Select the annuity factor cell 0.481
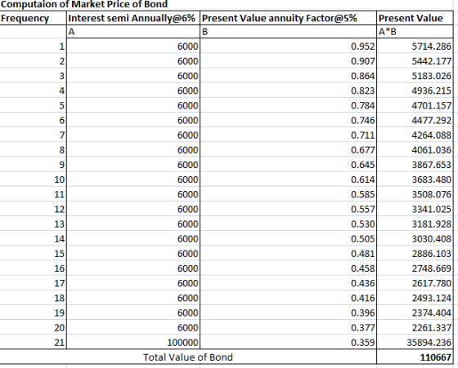The width and height of the screenshot is (458, 368). (288, 254)
